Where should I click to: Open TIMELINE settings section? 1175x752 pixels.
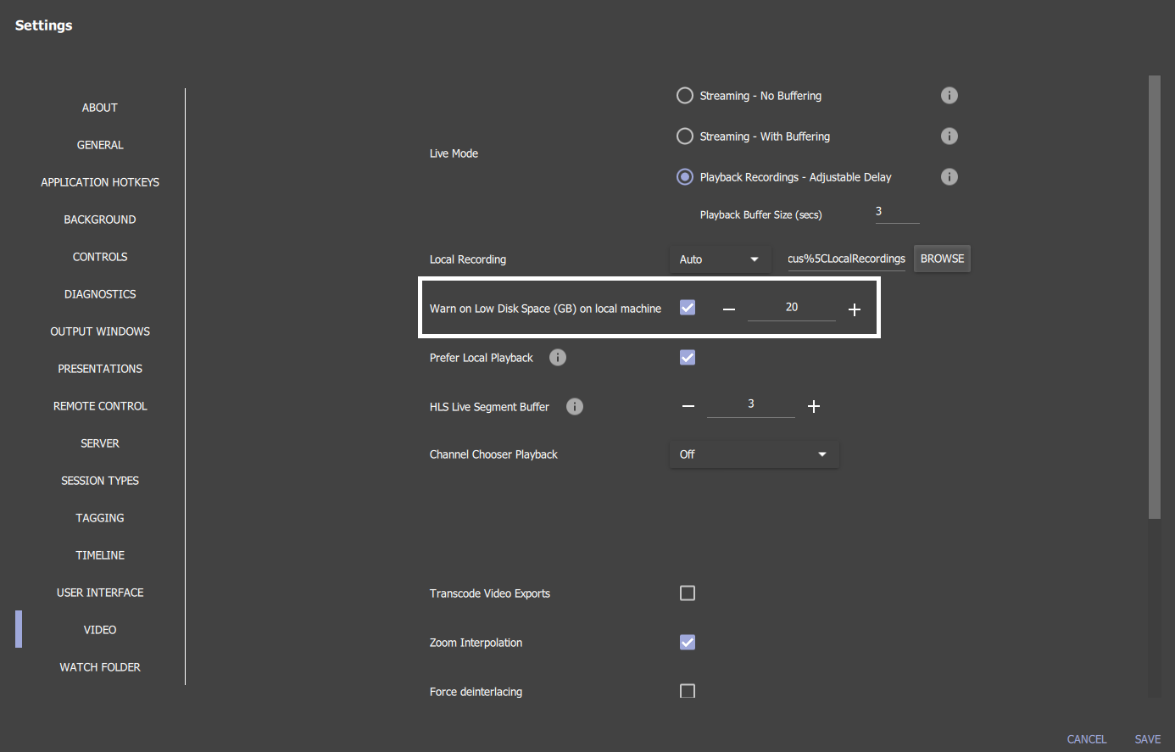(100, 555)
